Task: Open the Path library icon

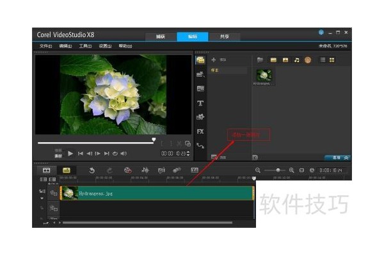Action: [x=200, y=146]
